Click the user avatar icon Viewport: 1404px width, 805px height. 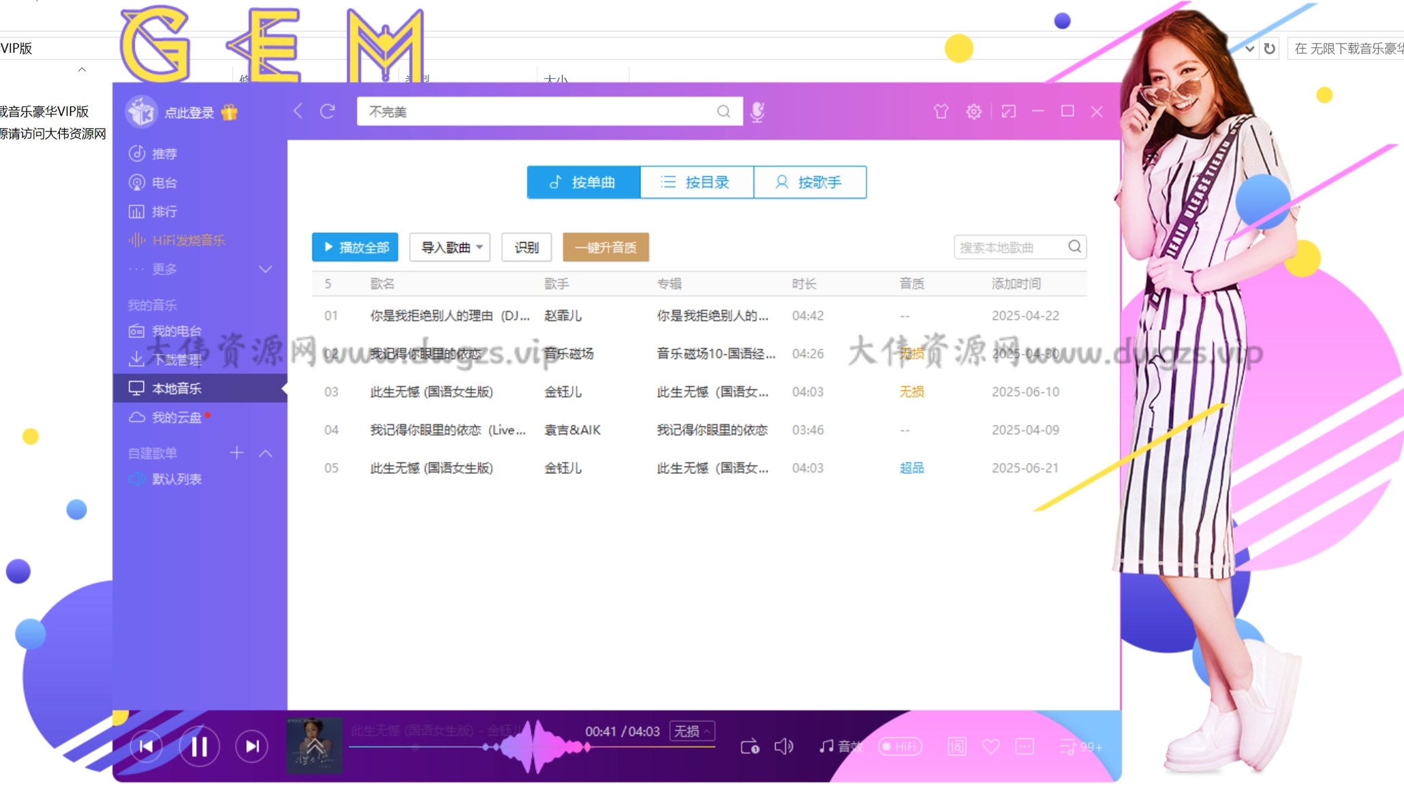point(142,112)
